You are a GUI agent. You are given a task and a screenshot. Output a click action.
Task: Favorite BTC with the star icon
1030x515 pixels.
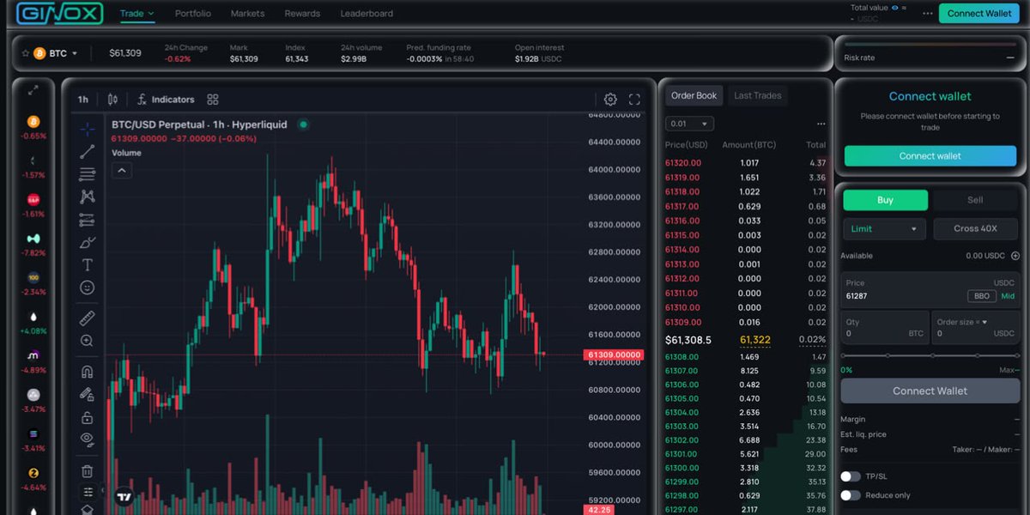click(26, 53)
